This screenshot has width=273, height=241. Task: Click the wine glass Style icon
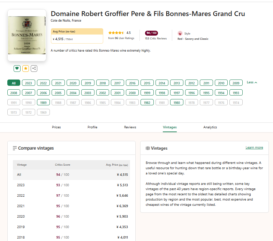(x=180, y=33)
